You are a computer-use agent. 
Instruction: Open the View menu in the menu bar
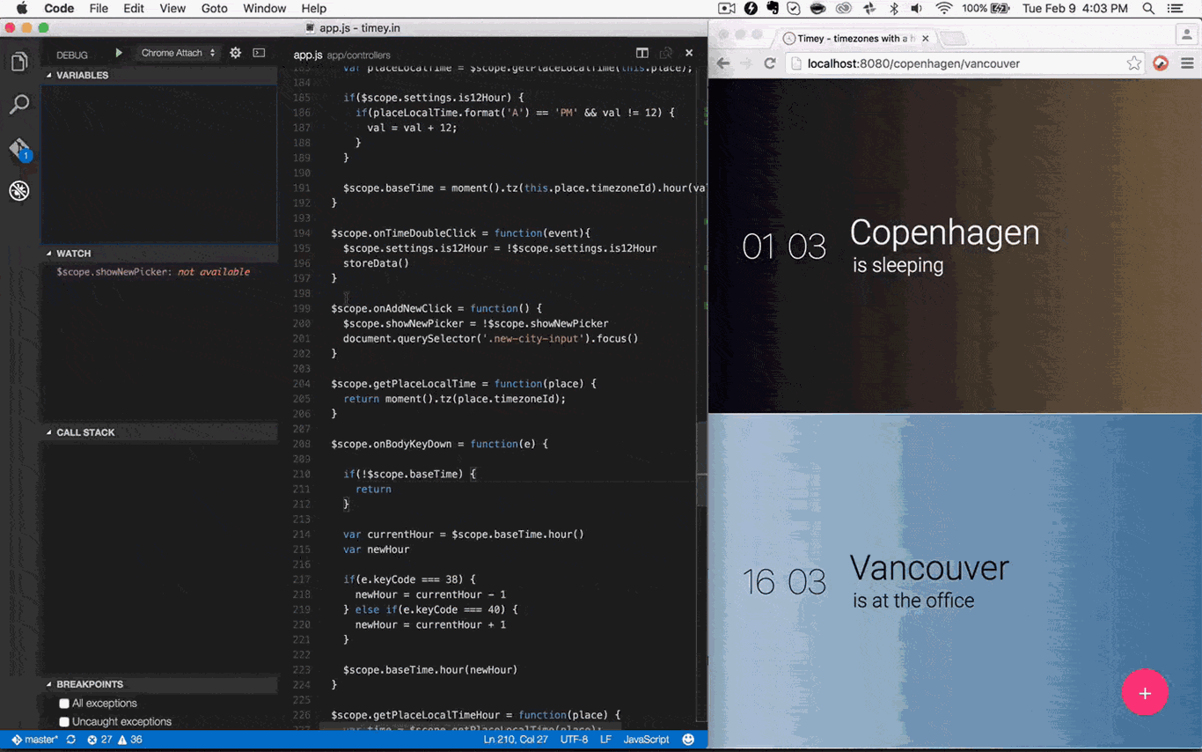[172, 8]
